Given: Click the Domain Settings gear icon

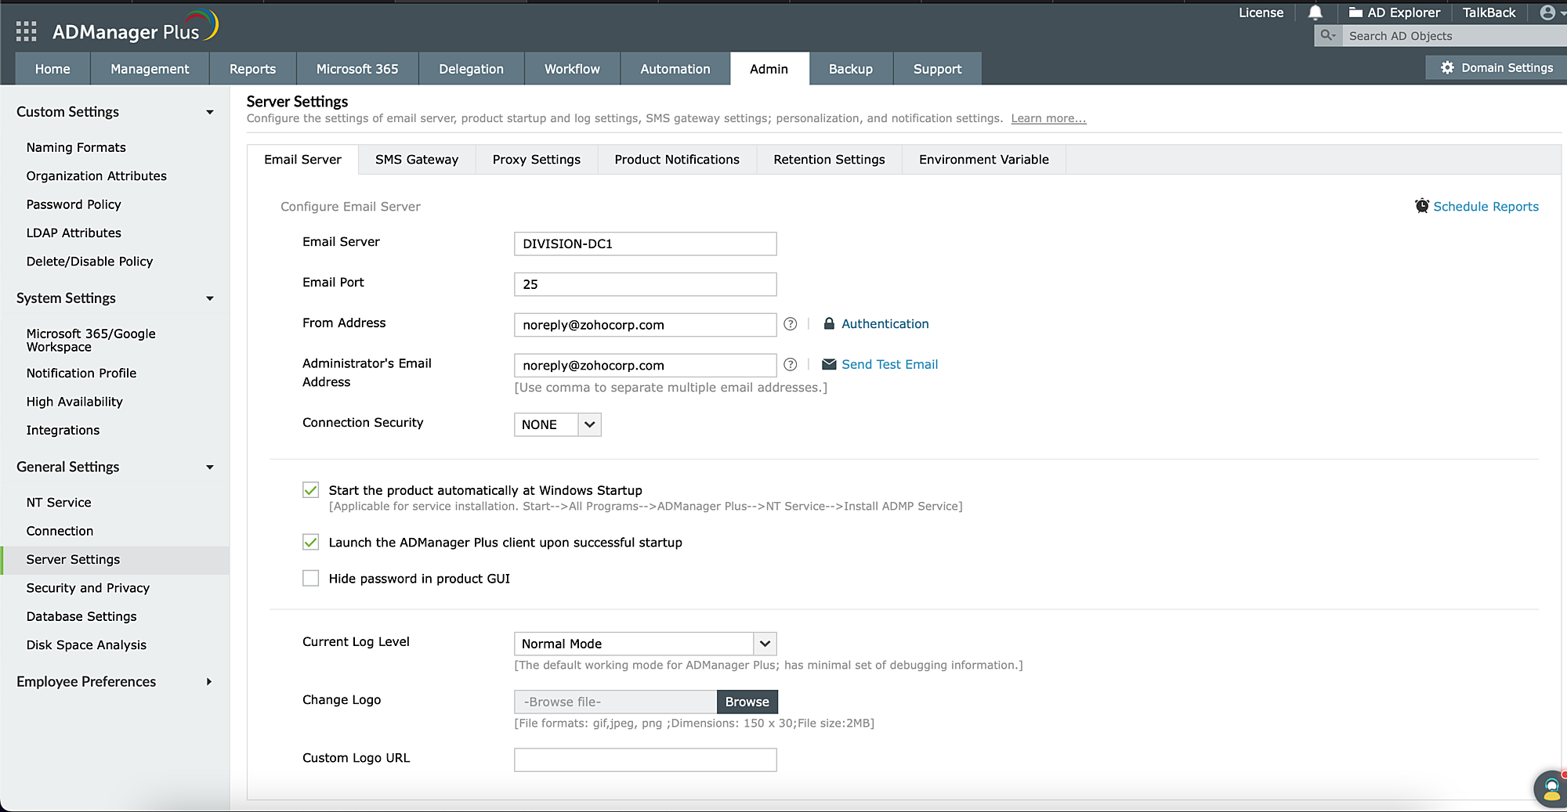Looking at the screenshot, I should point(1447,68).
